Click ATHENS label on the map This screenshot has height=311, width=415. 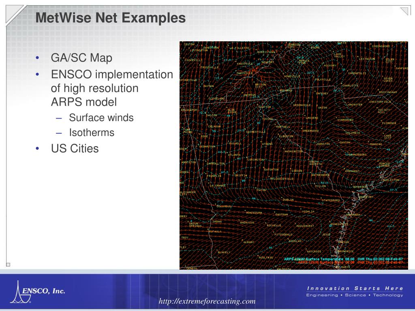[267, 144]
